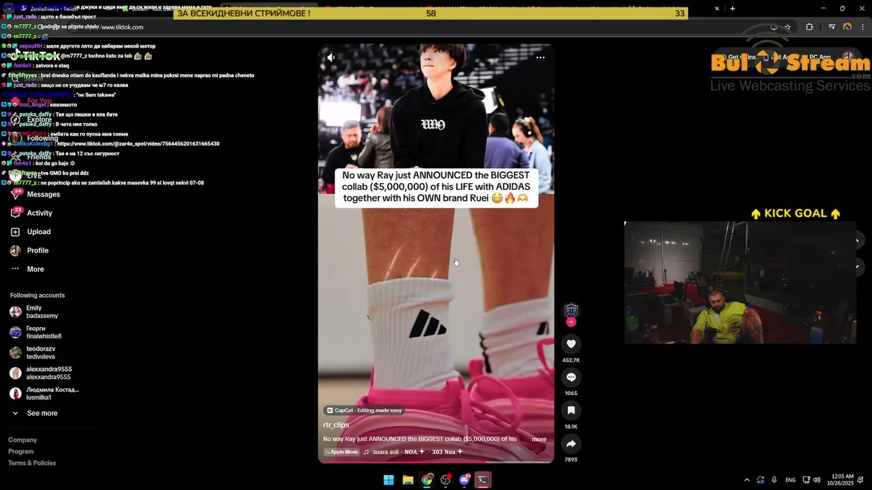Click the microphone tray icon
The height and width of the screenshot is (490, 872).
coord(775,480)
